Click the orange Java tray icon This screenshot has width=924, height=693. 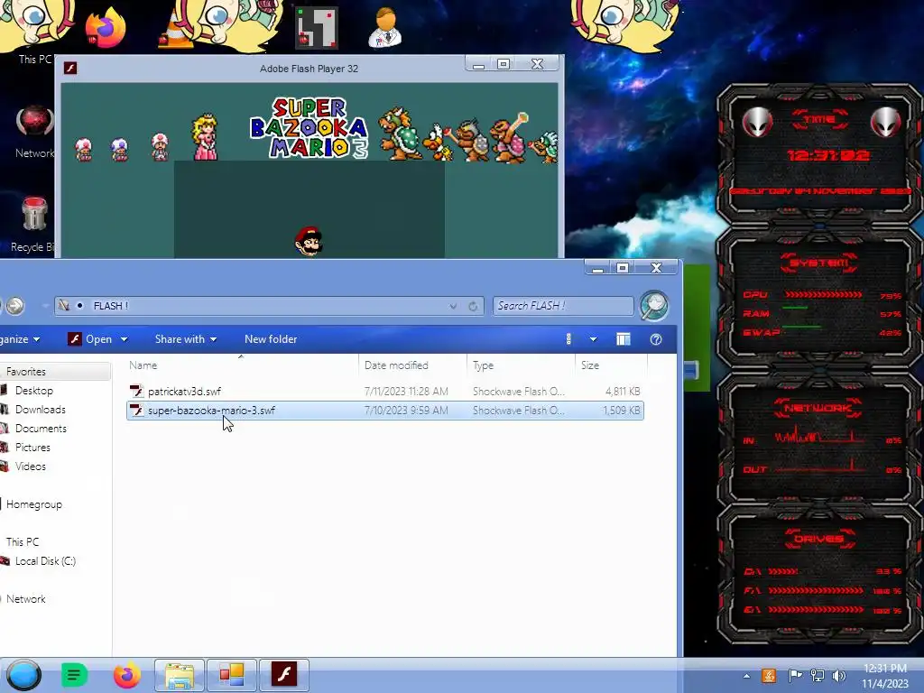tap(769, 676)
